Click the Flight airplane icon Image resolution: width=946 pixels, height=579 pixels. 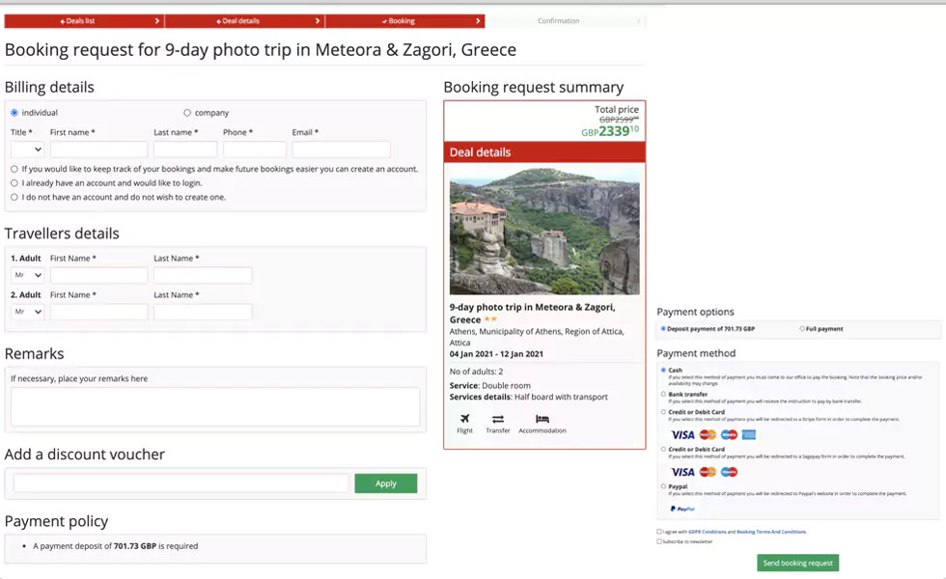[x=464, y=419]
